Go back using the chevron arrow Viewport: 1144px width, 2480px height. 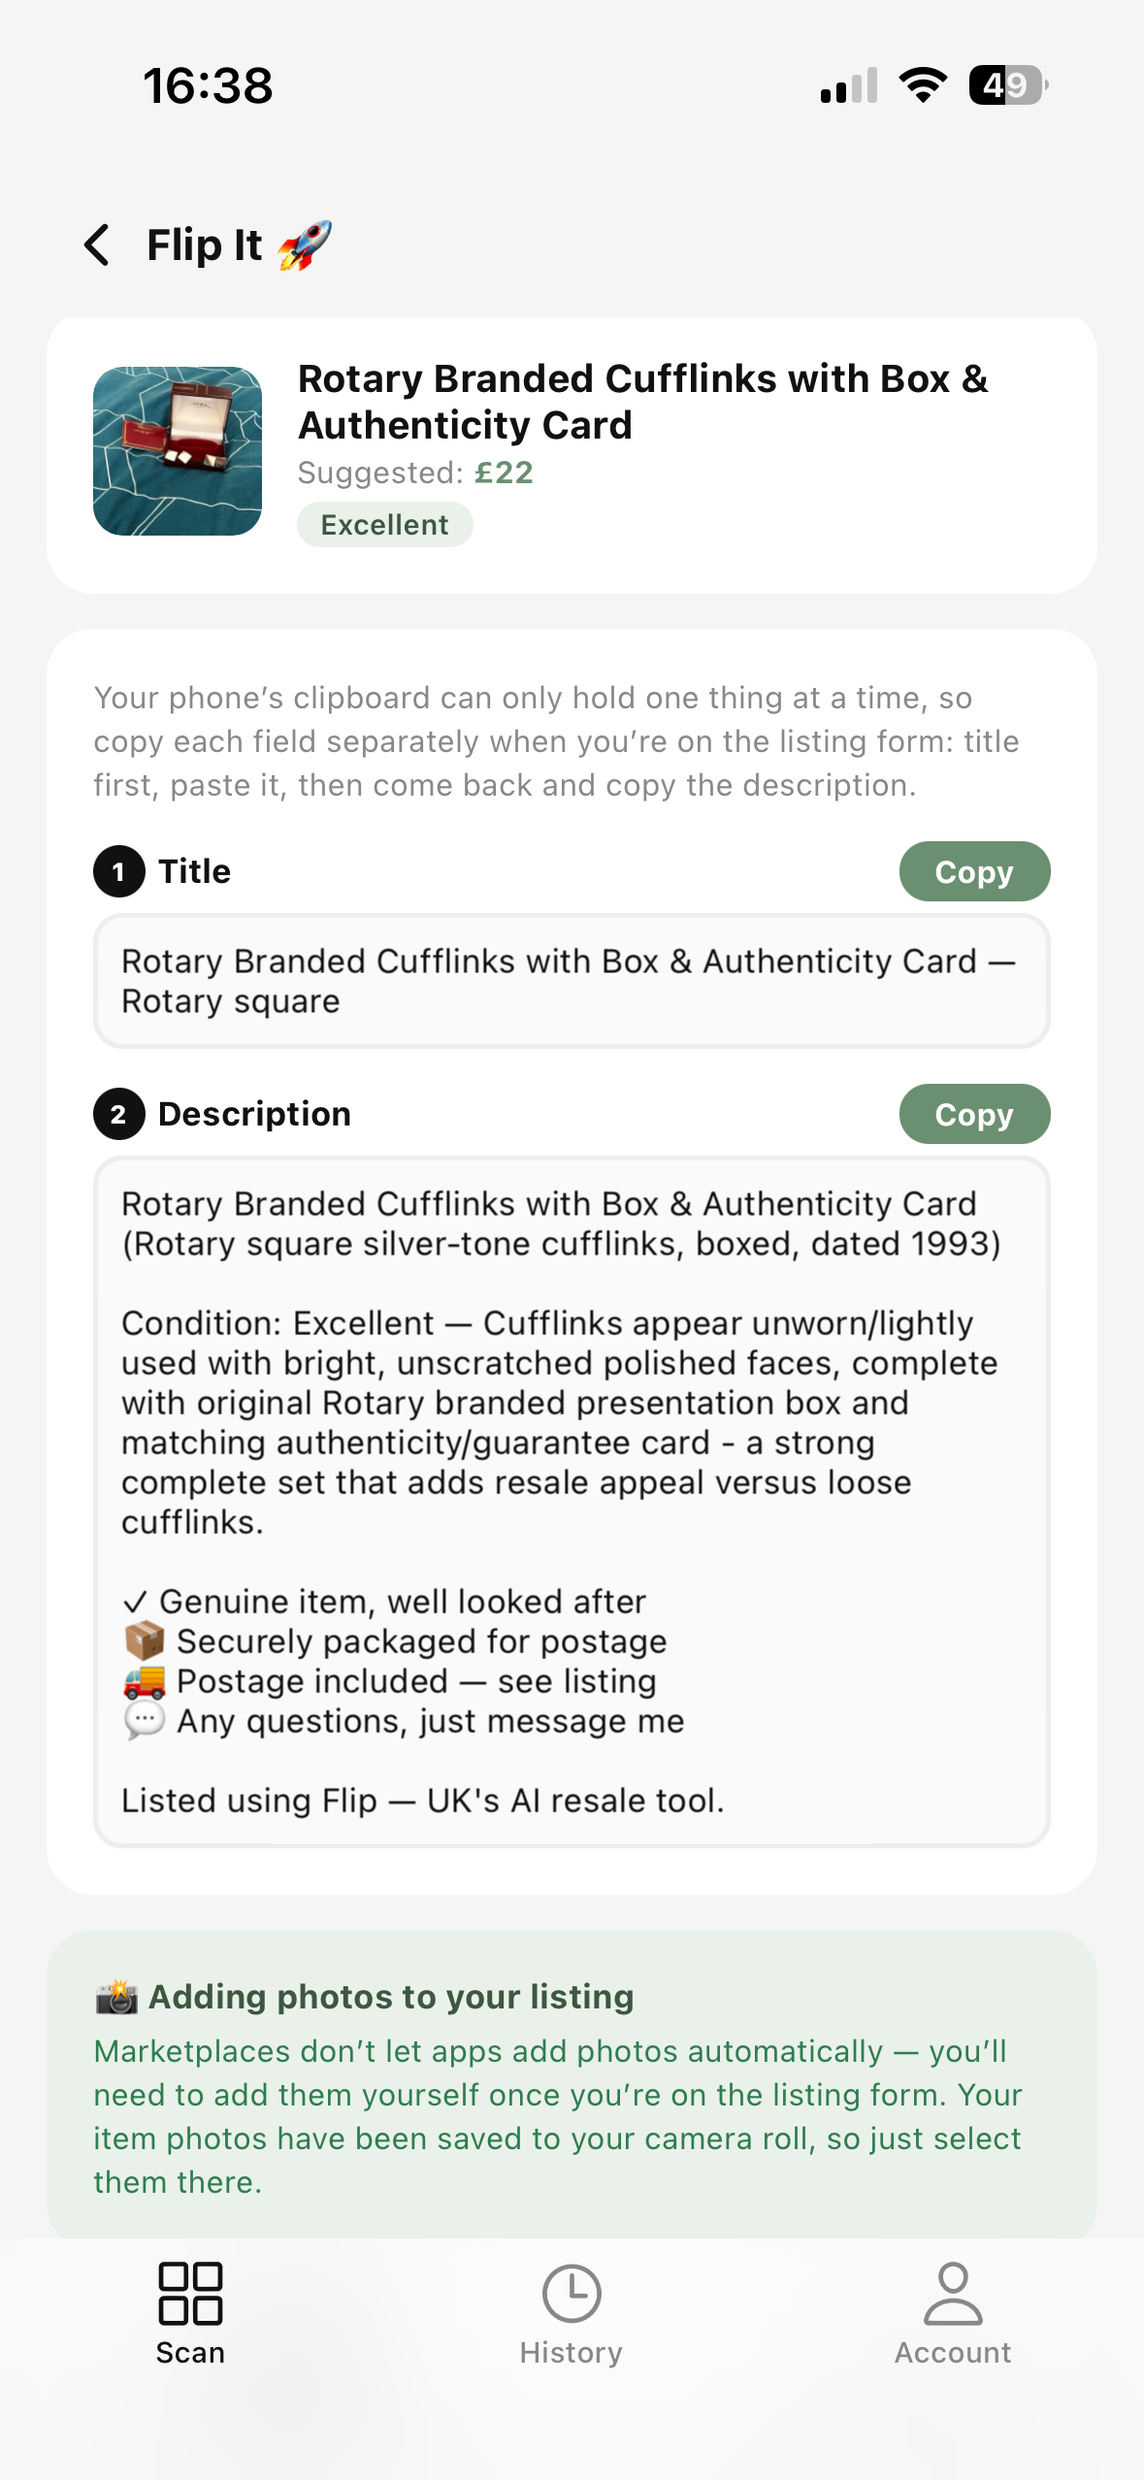(97, 245)
